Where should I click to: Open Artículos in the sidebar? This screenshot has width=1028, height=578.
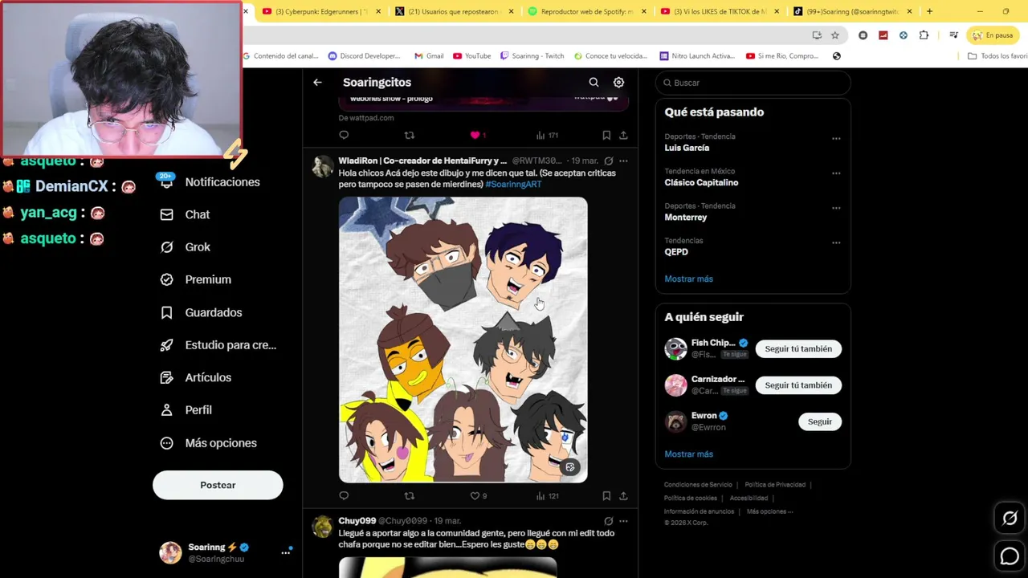tap(196, 377)
